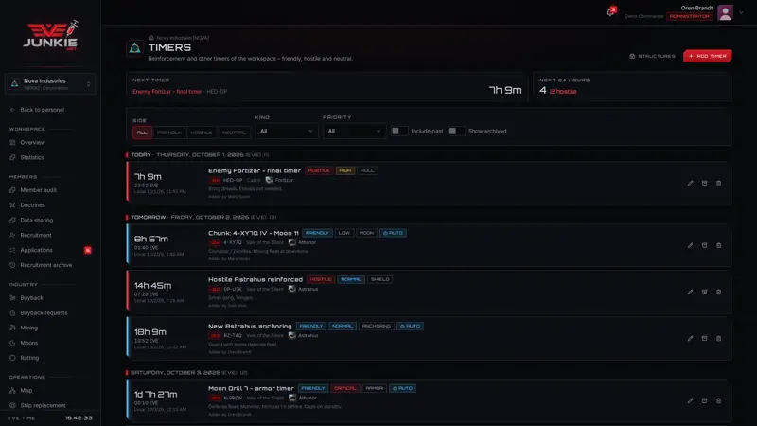Select the Friendly side filter
Image resolution: width=757 pixels, height=426 pixels.
click(x=168, y=133)
